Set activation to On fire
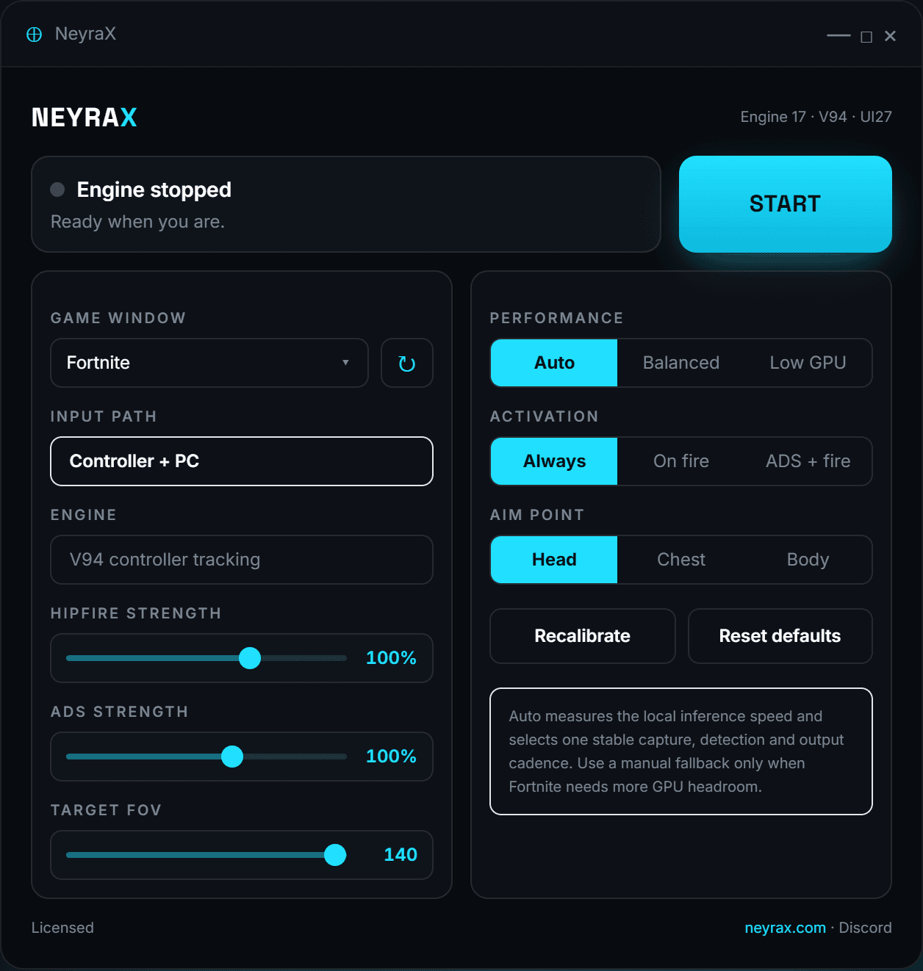Image resolution: width=923 pixels, height=971 pixels. point(681,461)
